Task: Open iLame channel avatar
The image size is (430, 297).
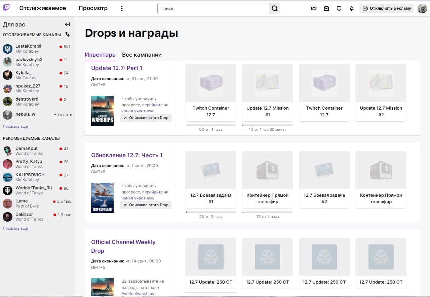Action: 8,203
